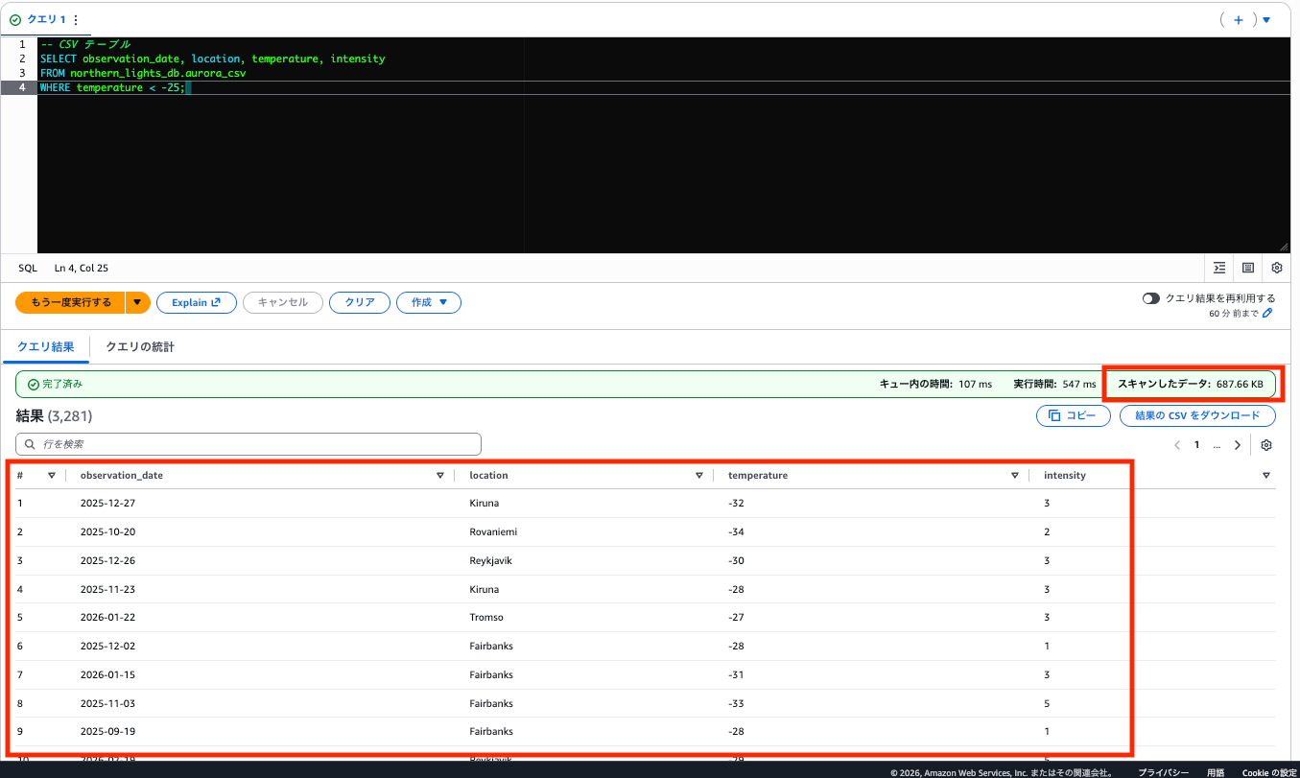This screenshot has height=778, width=1300.
Task: Click the editor layout icon beside the gear
Action: click(x=1248, y=269)
